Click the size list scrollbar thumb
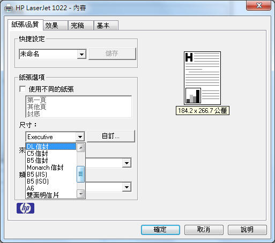Viewport: 275px width, 243px height. (x=80, y=174)
